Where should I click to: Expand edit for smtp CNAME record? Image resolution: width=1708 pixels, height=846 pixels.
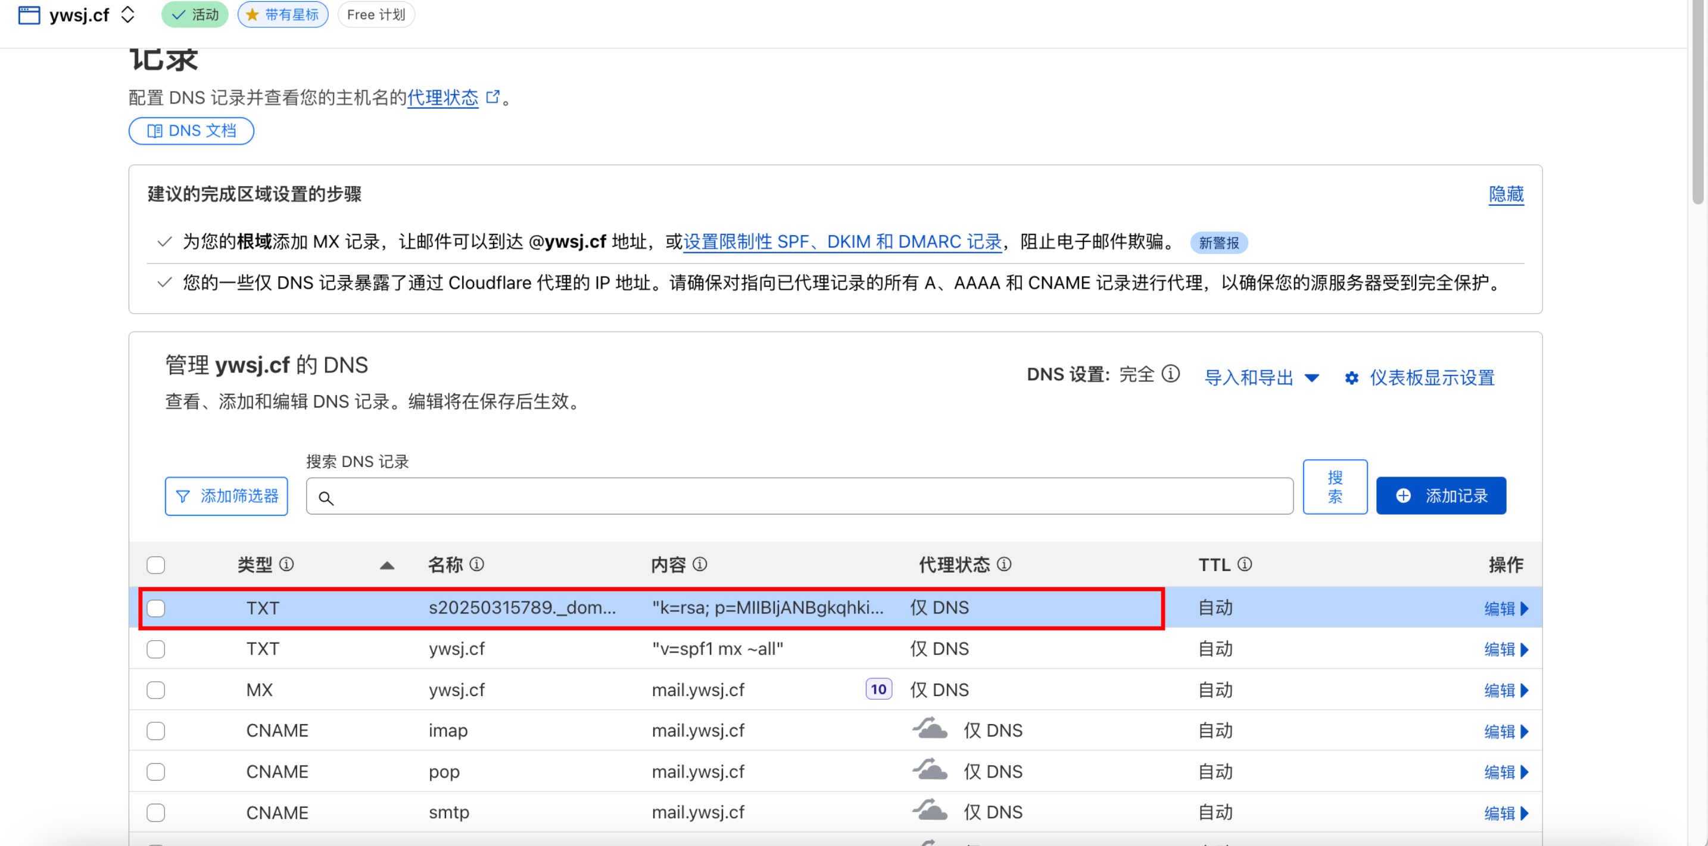click(x=1506, y=813)
